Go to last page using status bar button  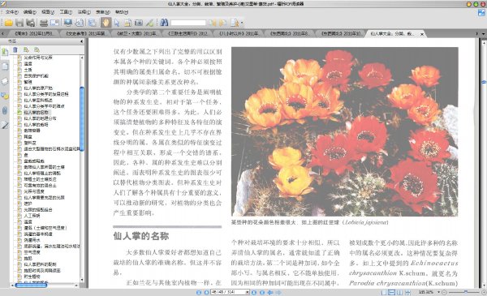[262, 293]
